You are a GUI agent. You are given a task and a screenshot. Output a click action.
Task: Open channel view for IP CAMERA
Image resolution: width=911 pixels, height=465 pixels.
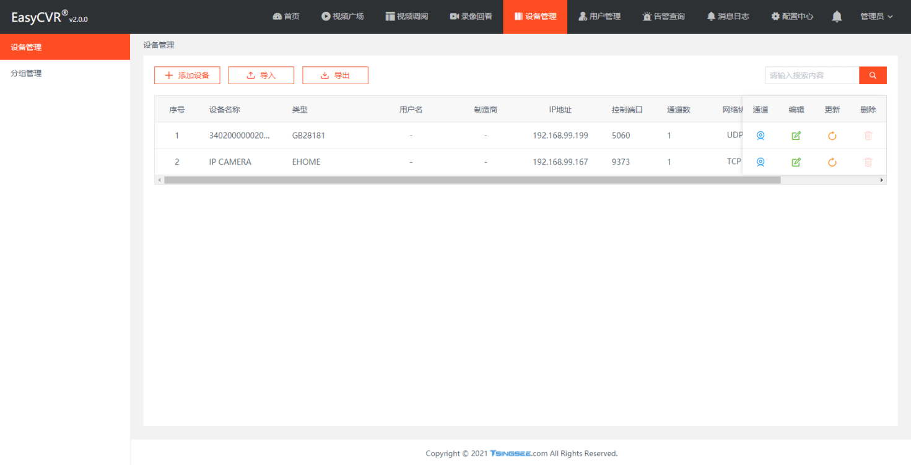point(761,162)
